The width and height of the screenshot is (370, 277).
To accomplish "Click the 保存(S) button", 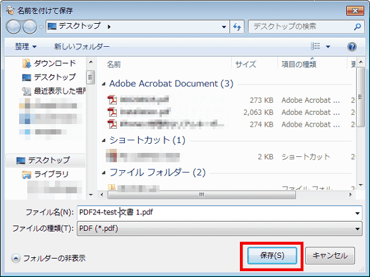I will pyautogui.click(x=272, y=256).
